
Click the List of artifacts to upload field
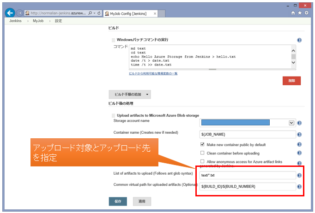(248, 175)
